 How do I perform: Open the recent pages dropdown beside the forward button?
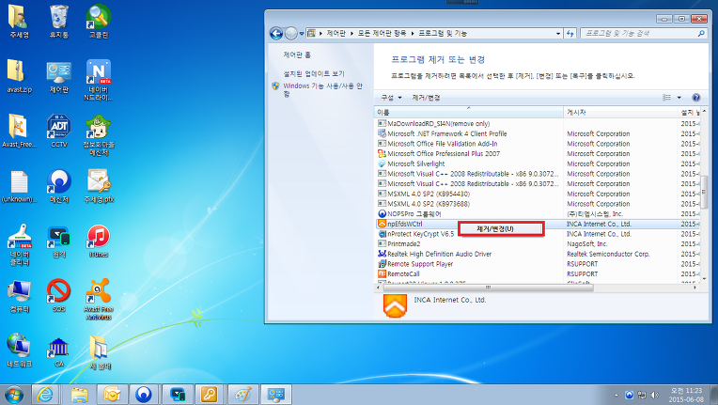[x=302, y=34]
